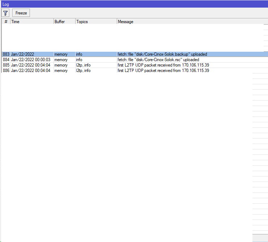Click the info topic of row 883

pyautogui.click(x=79, y=54)
